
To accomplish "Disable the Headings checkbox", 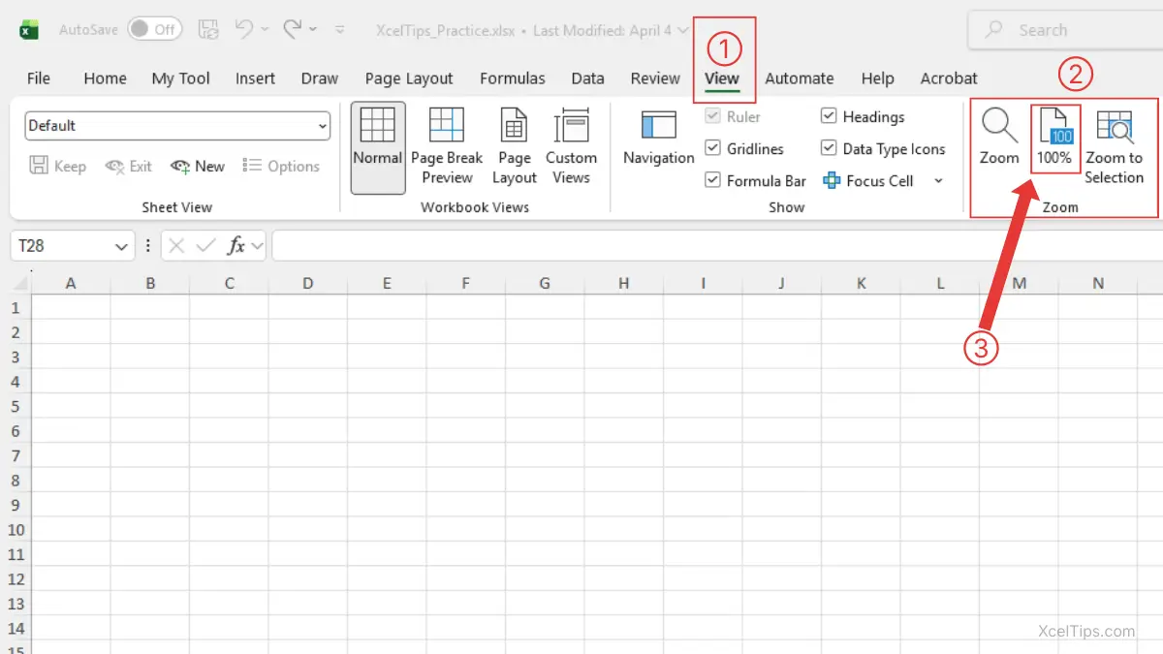I will [829, 117].
